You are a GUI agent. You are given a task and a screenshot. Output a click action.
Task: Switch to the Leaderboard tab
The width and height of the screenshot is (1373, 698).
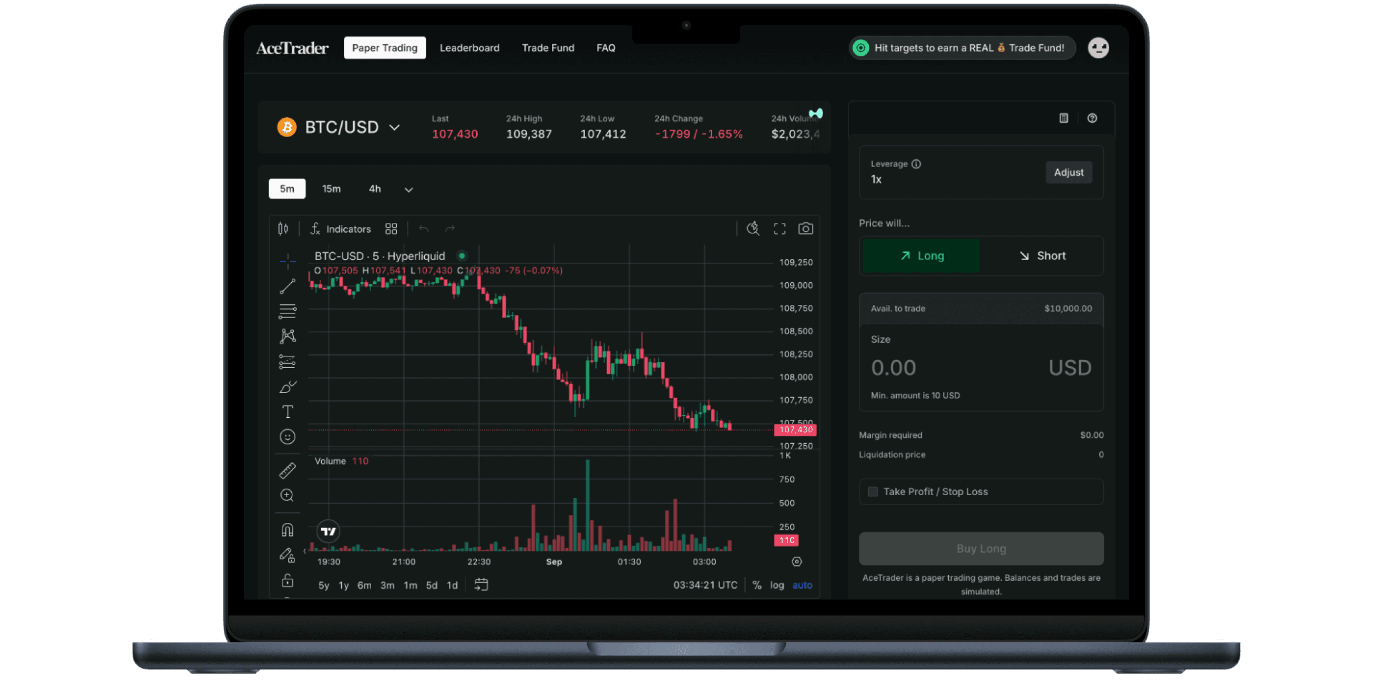[469, 48]
